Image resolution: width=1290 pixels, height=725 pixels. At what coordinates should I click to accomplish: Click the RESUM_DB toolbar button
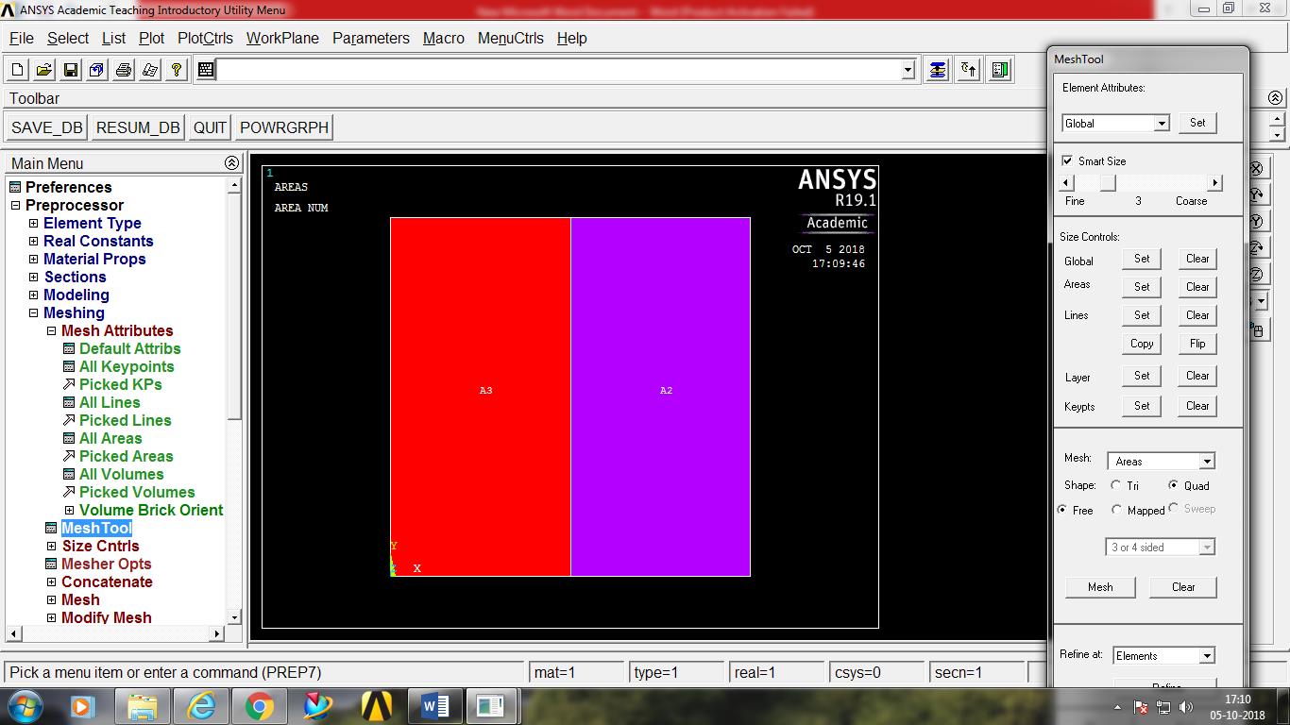(138, 127)
